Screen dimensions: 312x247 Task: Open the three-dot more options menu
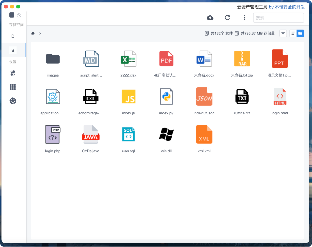245,18
